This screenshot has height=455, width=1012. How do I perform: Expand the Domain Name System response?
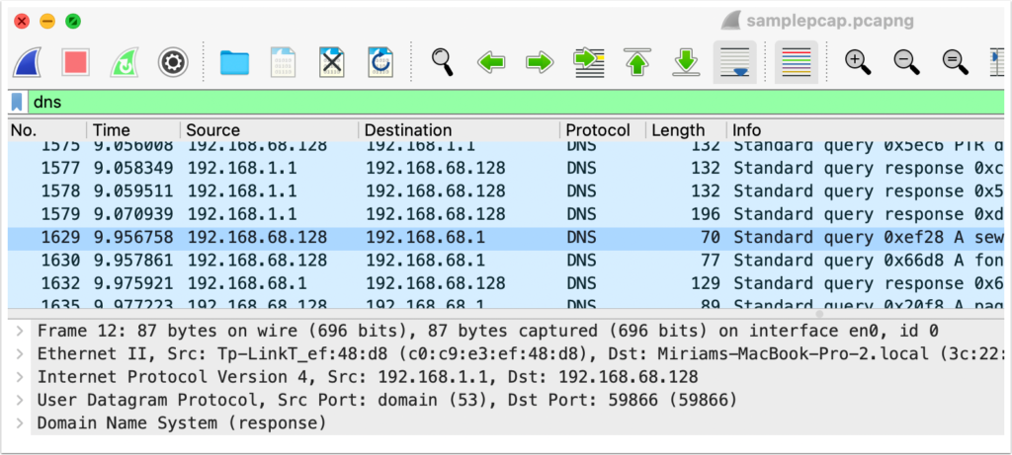tap(21, 422)
